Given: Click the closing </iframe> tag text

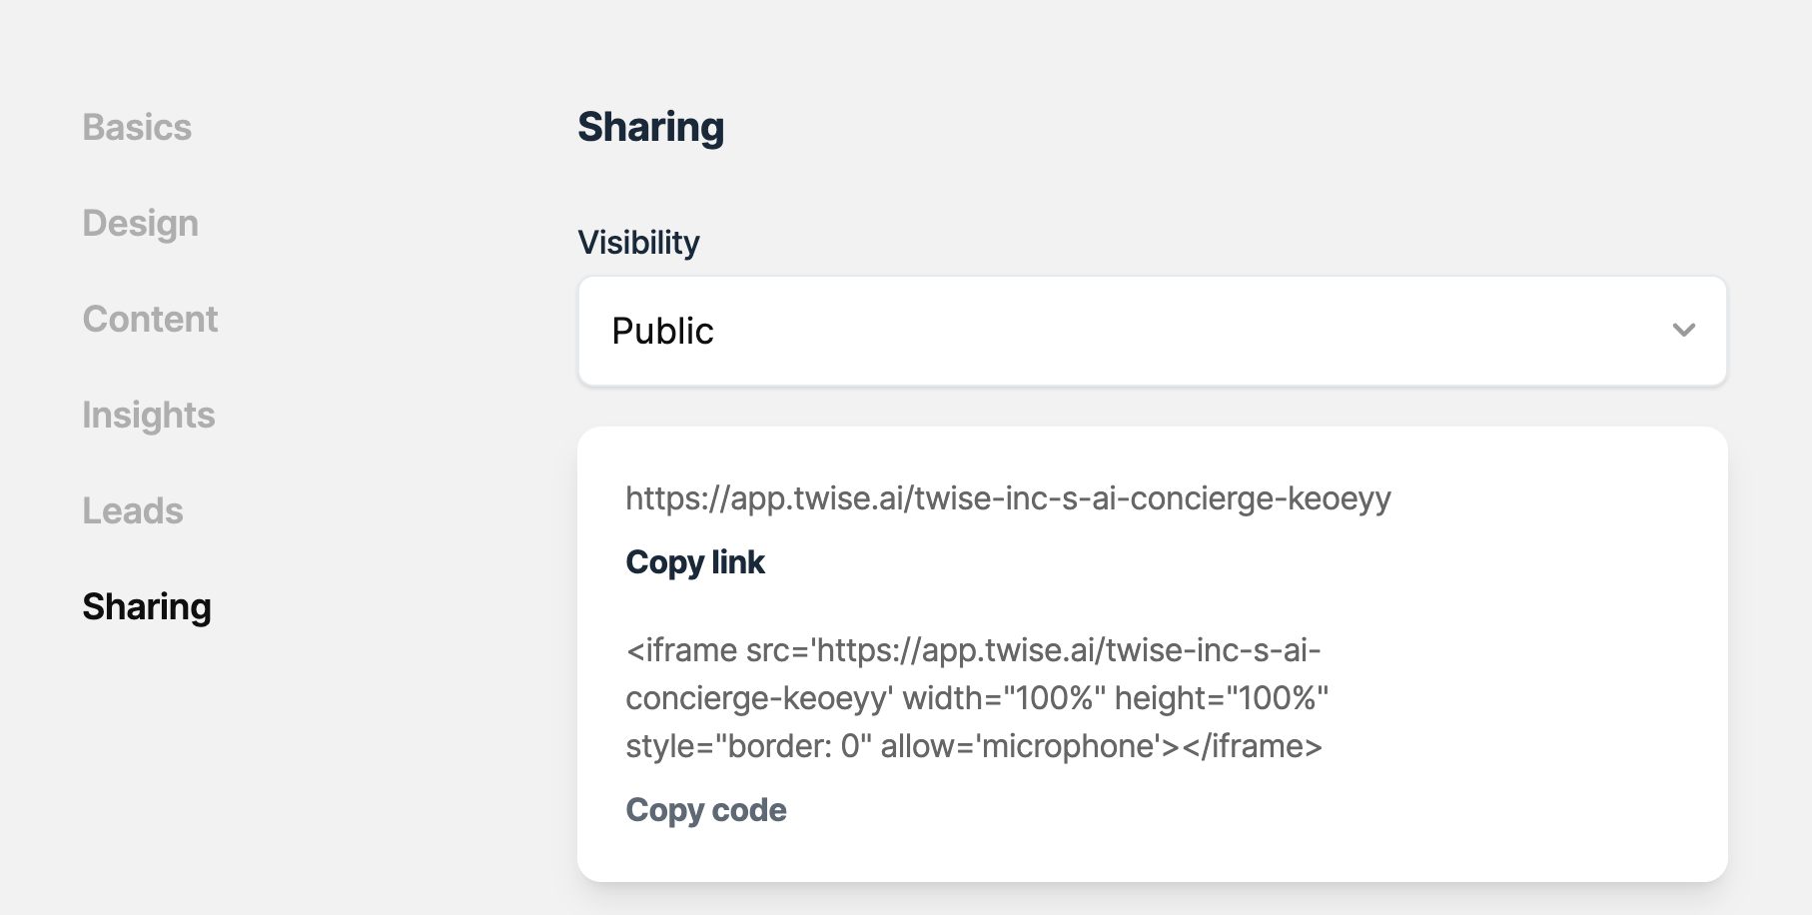Looking at the screenshot, I should click(x=1253, y=746).
